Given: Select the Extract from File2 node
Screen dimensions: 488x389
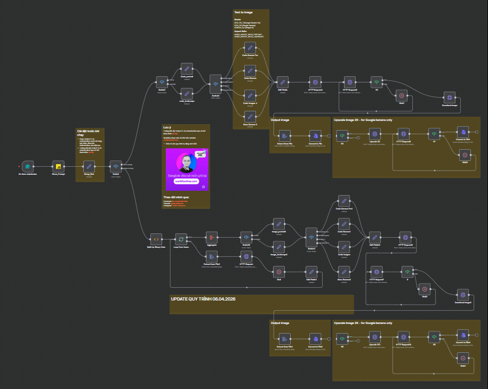Looking at the screenshot, I should pos(212,257).
